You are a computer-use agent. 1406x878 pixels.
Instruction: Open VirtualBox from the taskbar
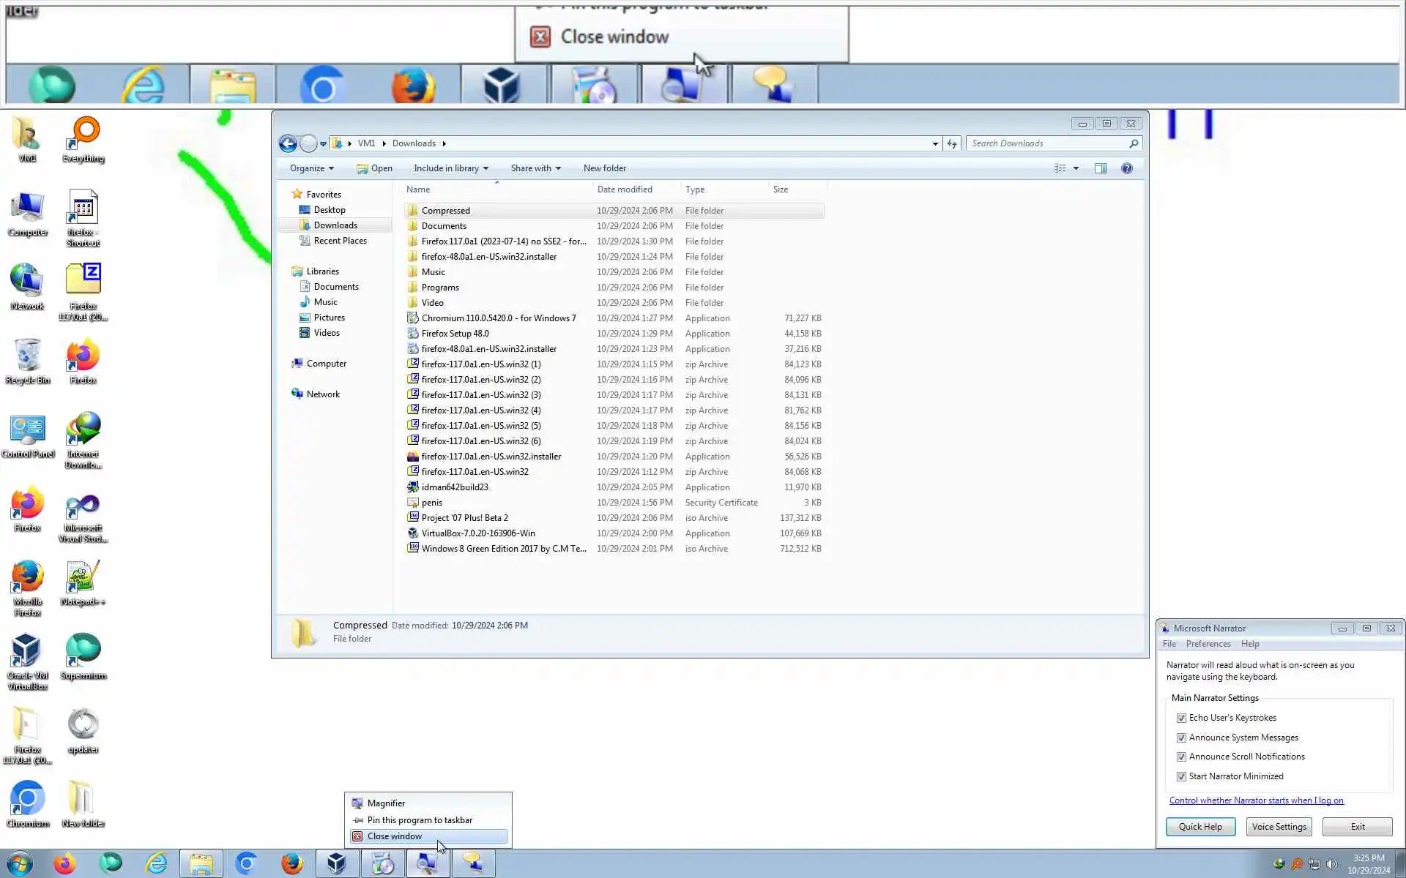(x=337, y=863)
